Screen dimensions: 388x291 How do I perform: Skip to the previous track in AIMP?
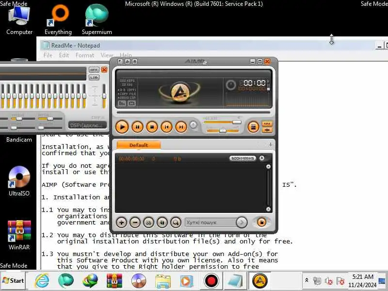pyautogui.click(x=166, y=127)
